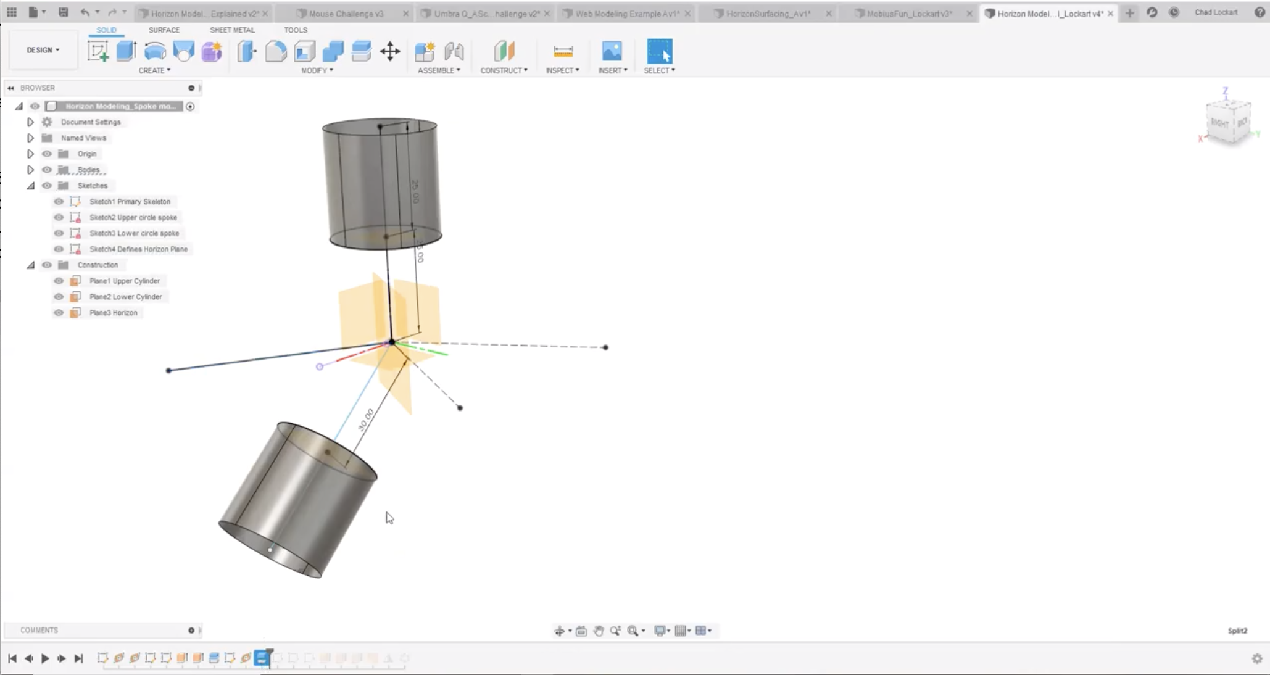Click the Move/Copy arrows icon

pyautogui.click(x=390, y=51)
